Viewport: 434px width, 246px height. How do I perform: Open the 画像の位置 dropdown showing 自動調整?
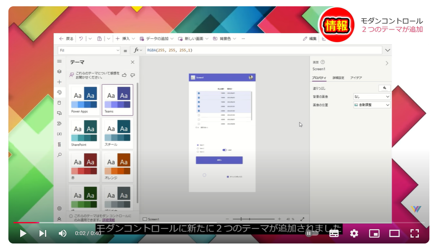tap(372, 105)
